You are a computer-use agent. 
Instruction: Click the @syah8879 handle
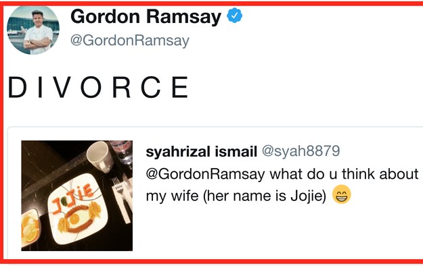pos(300,151)
